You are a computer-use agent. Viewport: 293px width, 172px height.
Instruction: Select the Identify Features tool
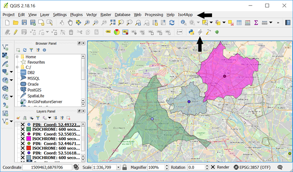(x=183, y=23)
